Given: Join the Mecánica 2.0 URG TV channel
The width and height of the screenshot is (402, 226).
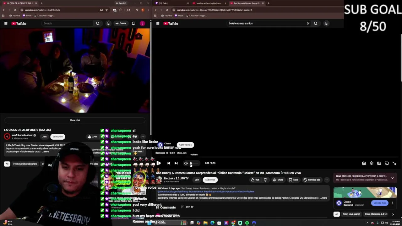Looking at the screenshot, I should (197, 180).
